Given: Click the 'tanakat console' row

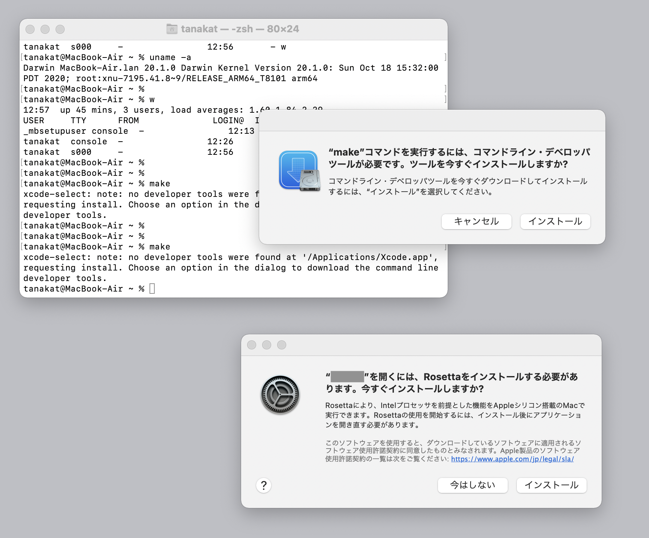Looking at the screenshot, I should [x=128, y=142].
